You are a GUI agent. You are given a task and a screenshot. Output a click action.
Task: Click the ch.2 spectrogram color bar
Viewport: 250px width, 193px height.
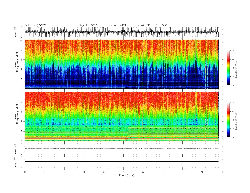228,120
